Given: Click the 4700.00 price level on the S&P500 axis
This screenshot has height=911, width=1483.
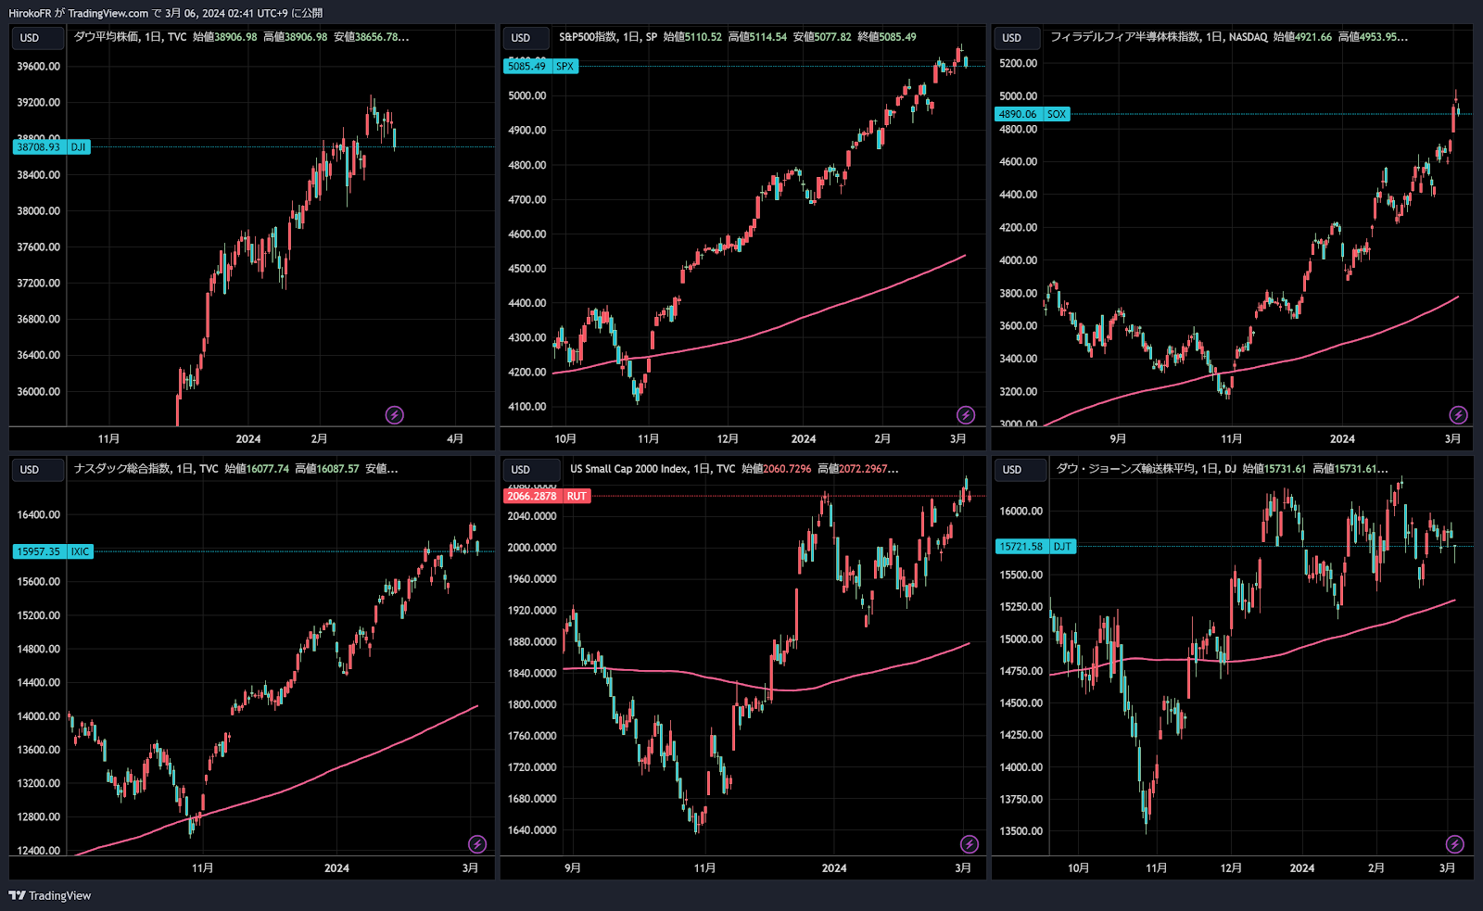Looking at the screenshot, I should [527, 200].
